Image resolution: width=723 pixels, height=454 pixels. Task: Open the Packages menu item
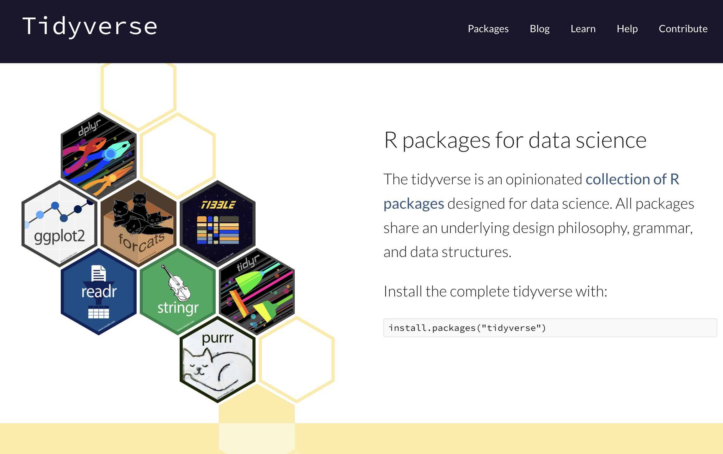click(488, 29)
